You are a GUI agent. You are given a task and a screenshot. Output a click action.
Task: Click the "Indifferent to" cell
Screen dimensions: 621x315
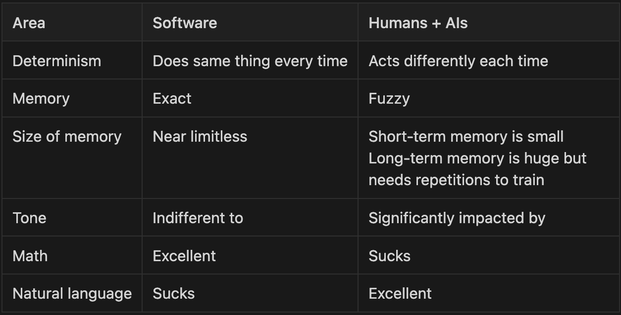[198, 218]
